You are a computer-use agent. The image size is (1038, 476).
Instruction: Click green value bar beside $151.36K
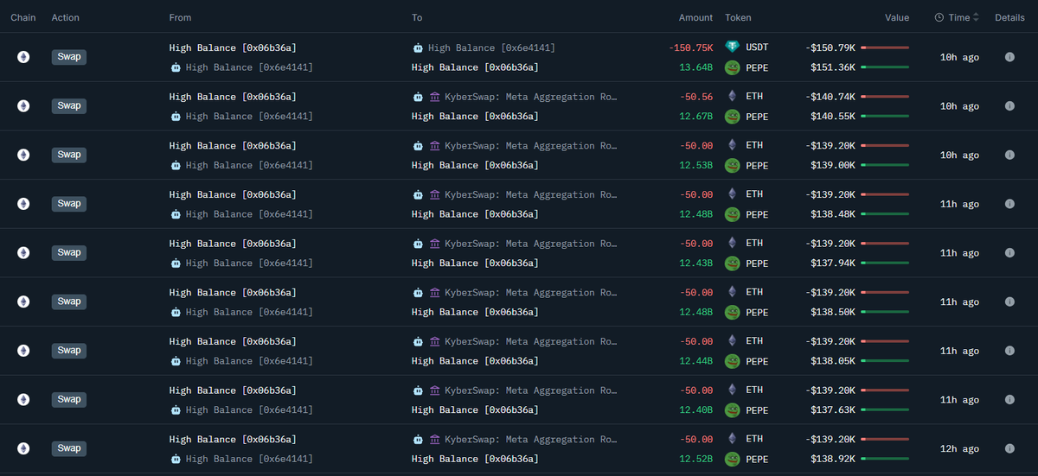click(x=885, y=67)
